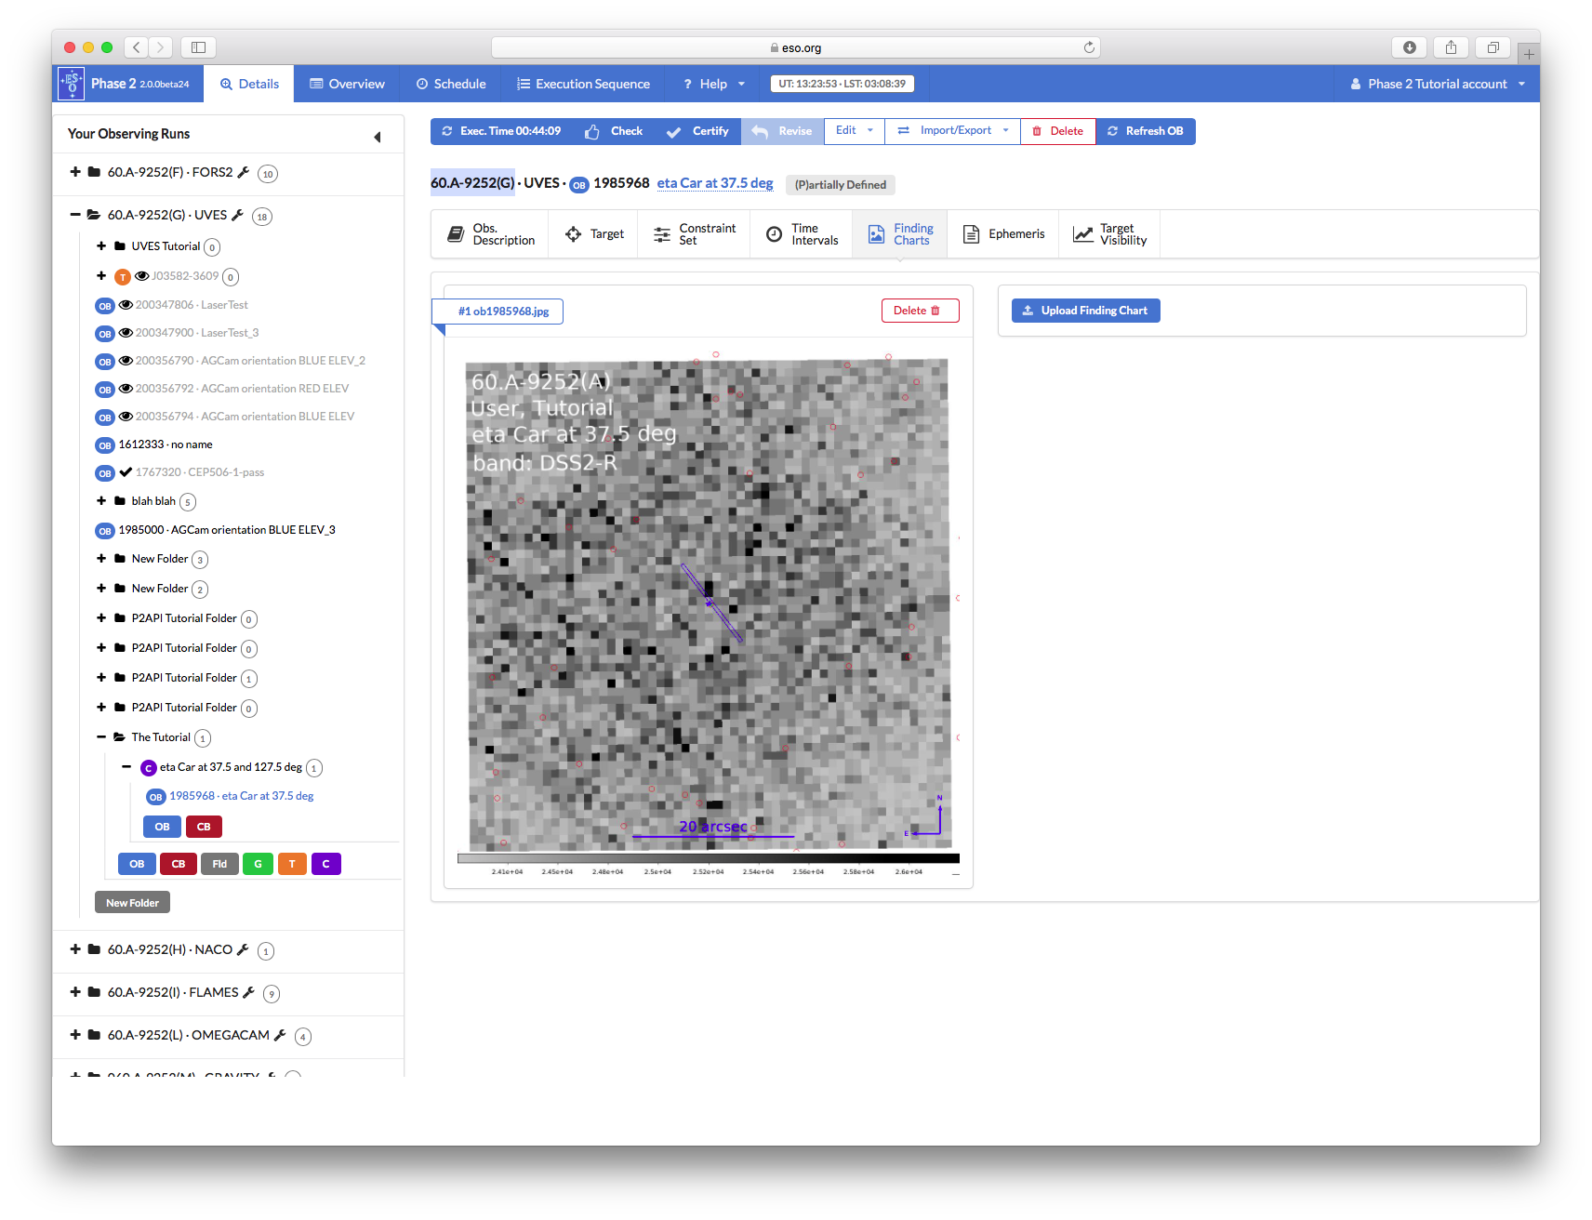
Task: Click the finding chart image
Action: click(708, 604)
